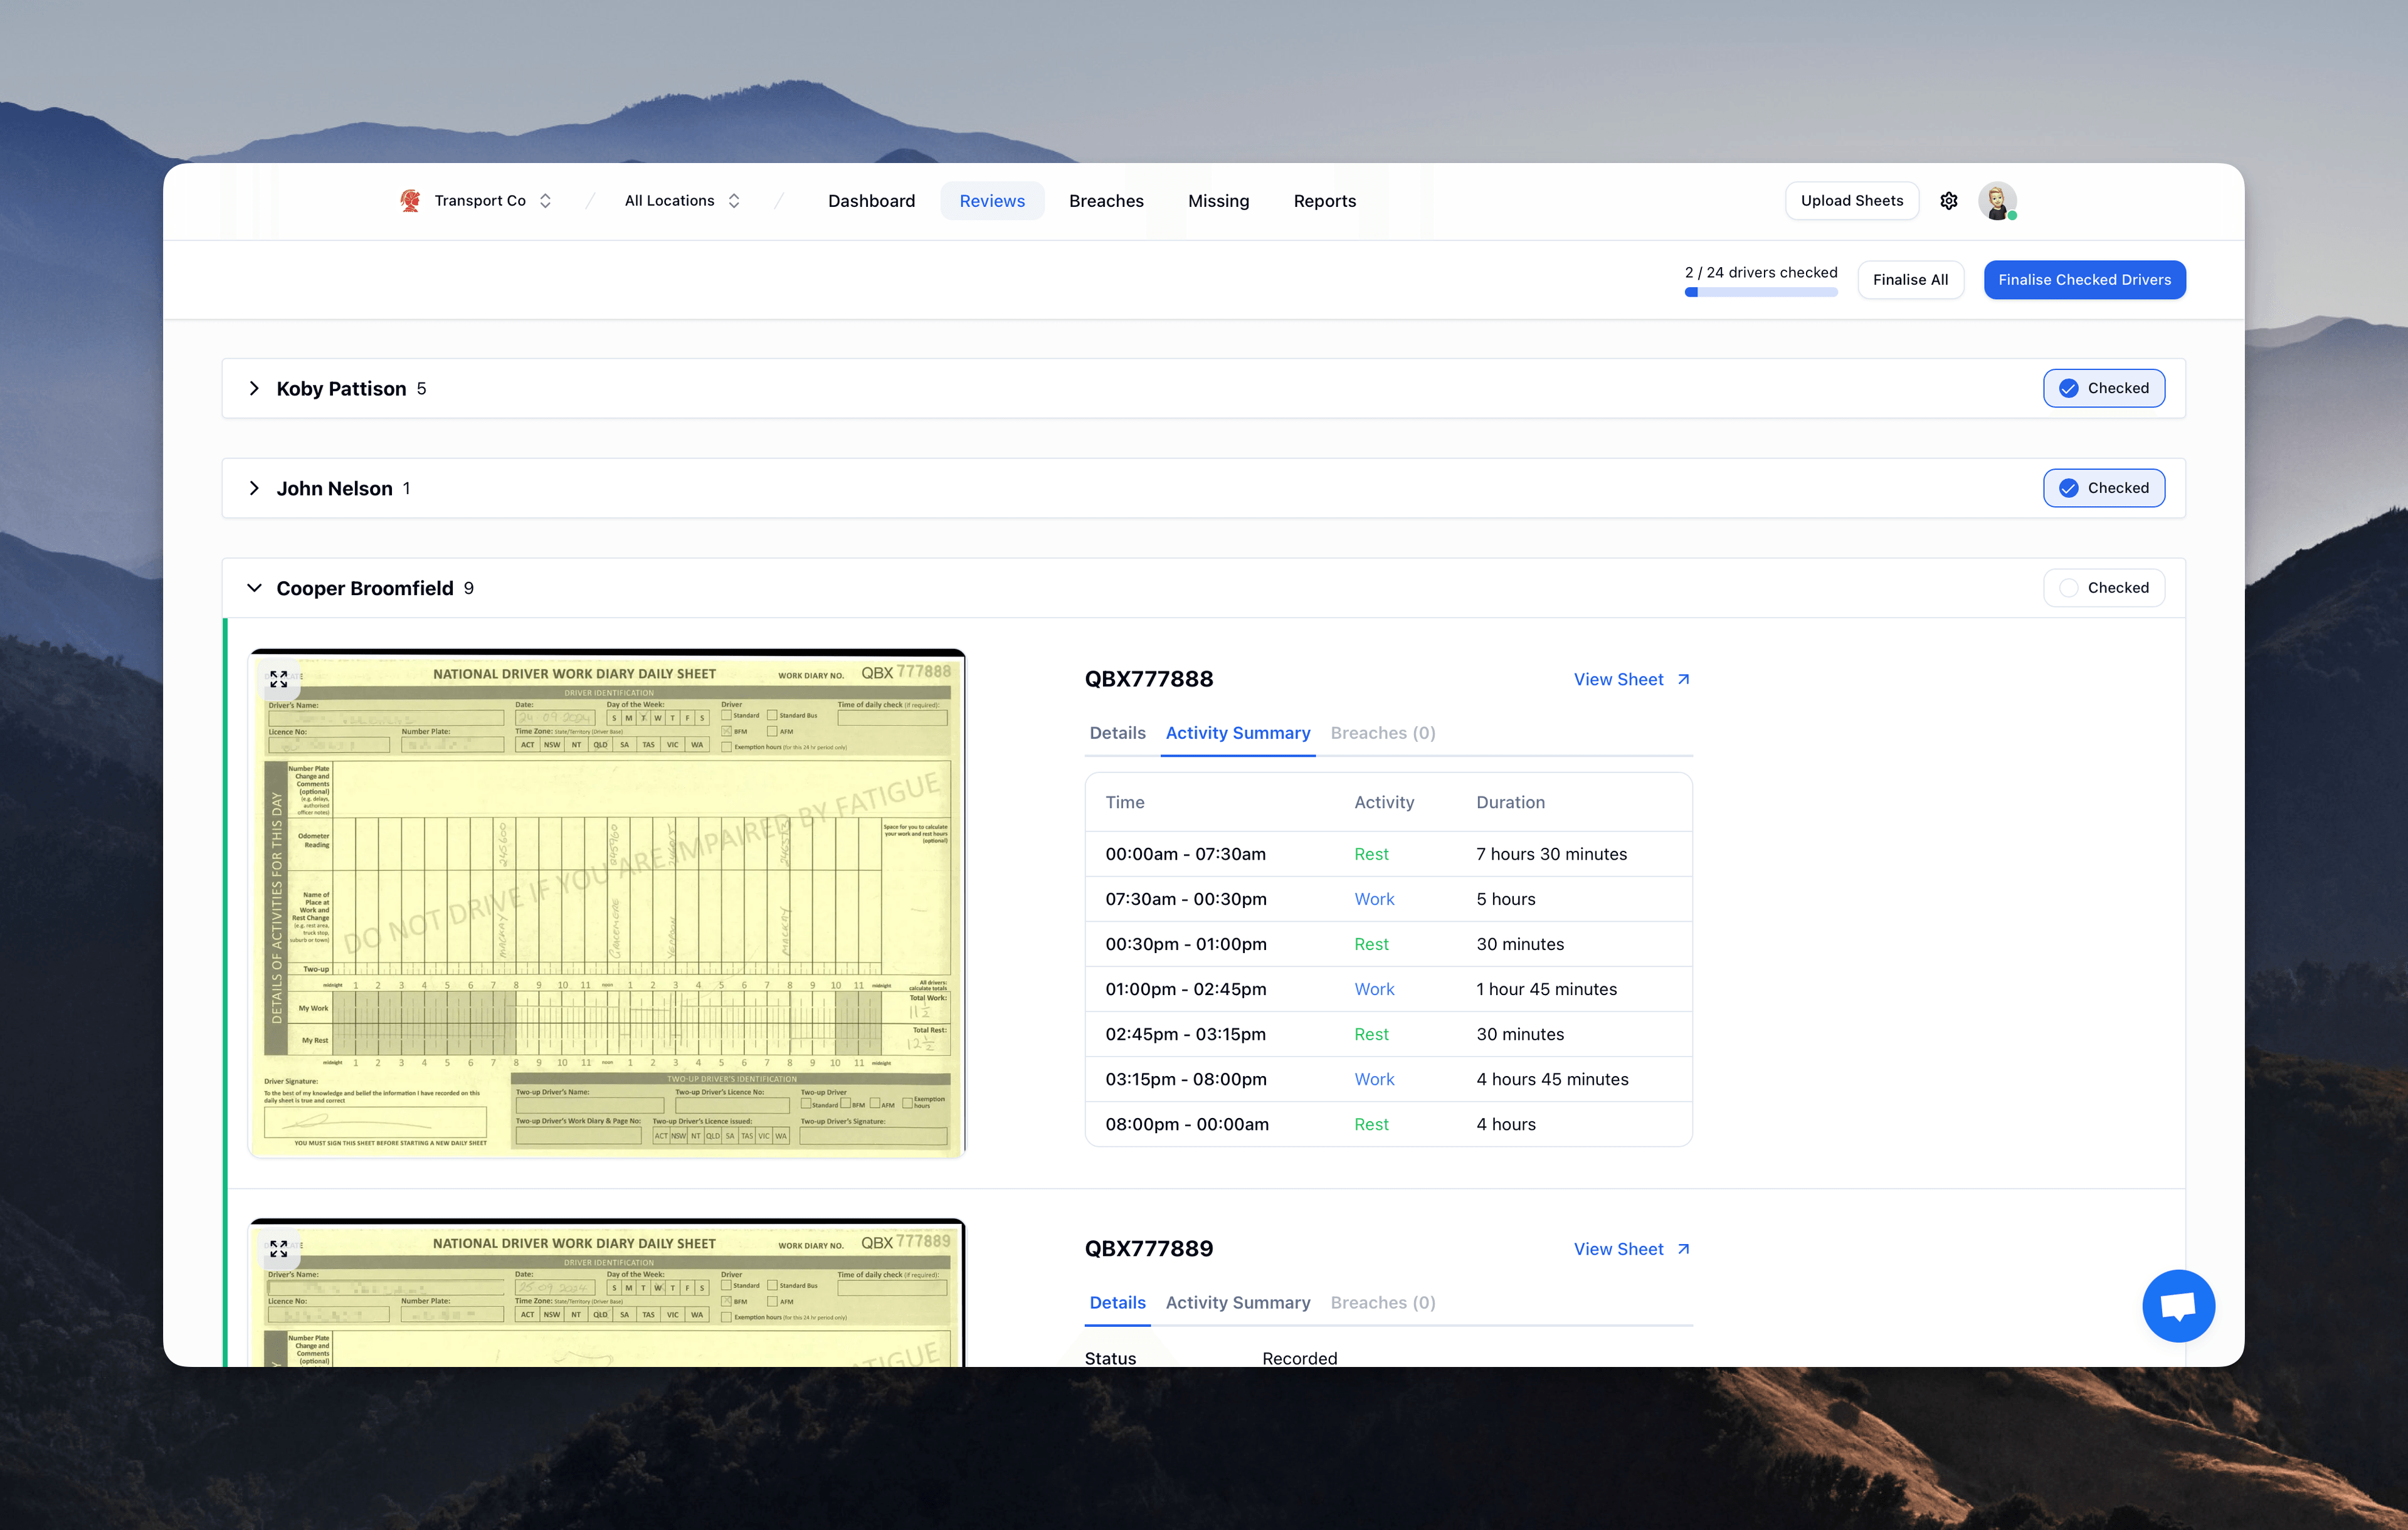The width and height of the screenshot is (2408, 1530).
Task: Click the Transport Co logo icon
Action: tap(410, 200)
